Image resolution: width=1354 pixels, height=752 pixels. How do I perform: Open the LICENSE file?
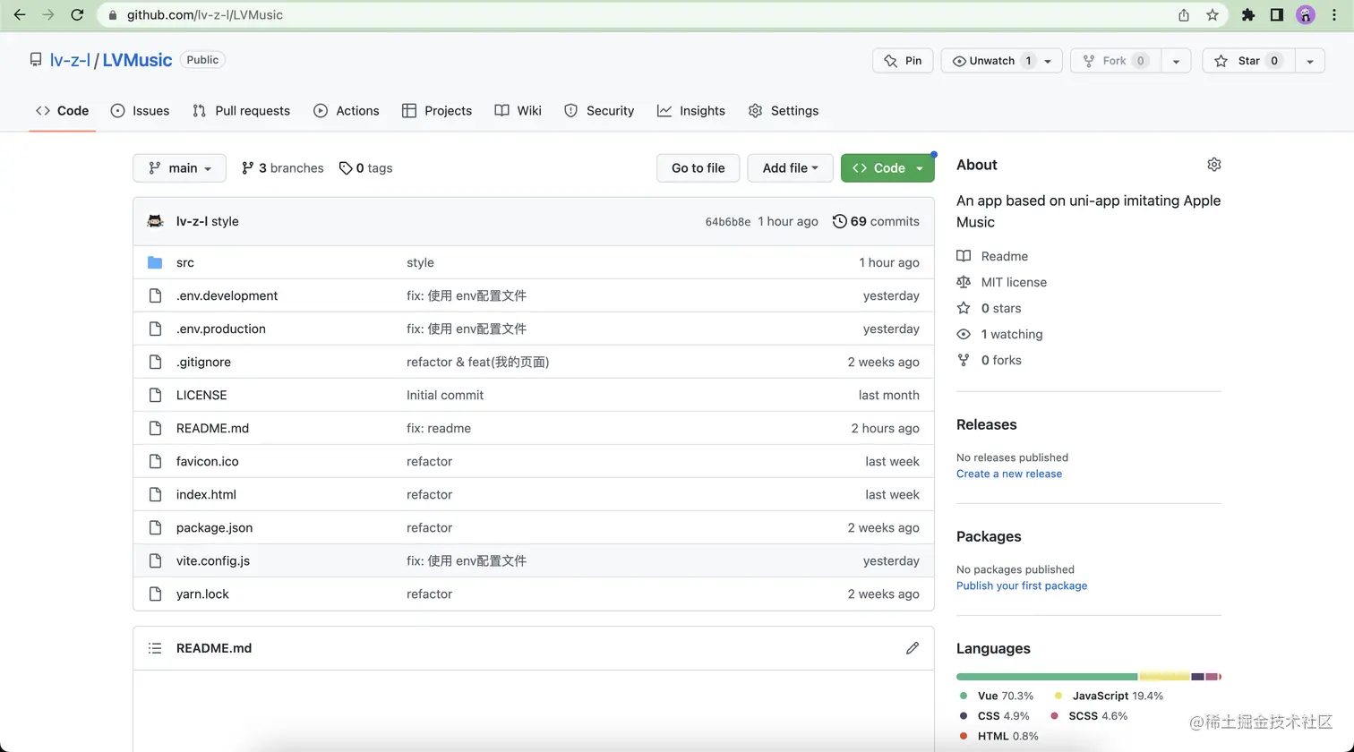pos(201,395)
